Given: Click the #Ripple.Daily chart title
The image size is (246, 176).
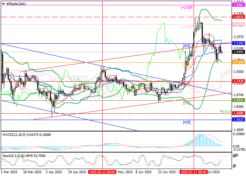Looking at the screenshot, I should (x=16, y=4).
